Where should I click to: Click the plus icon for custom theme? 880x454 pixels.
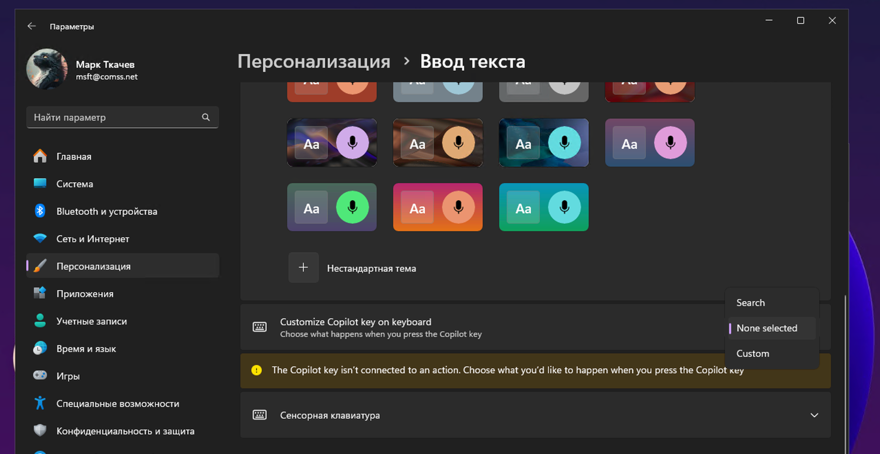pyautogui.click(x=303, y=268)
